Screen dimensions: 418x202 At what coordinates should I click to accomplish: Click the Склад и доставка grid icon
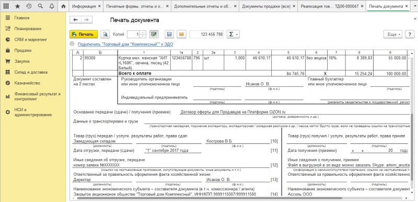click(8, 72)
